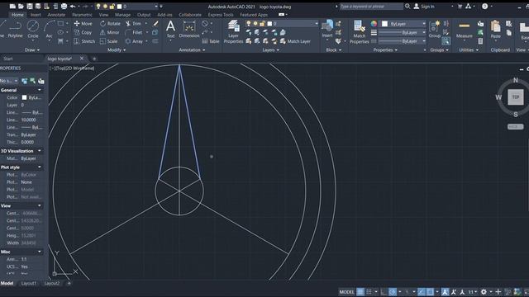Toggle drawing grid display in status bar
The width and height of the screenshot is (529, 297).
point(360,291)
